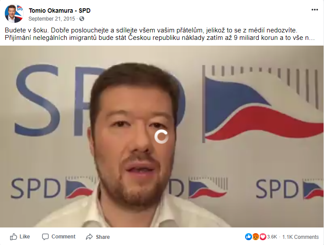Open the Tomio Okamura - SPD page link
Image resolution: width=324 pixels, height=245 pixels.
pyautogui.click(x=60, y=11)
